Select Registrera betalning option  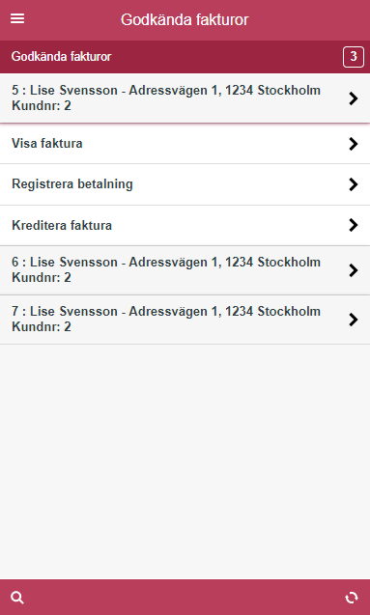click(x=185, y=184)
